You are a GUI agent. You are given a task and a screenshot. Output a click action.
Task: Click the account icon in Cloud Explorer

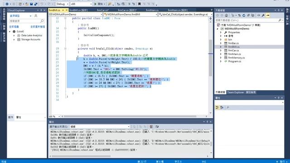(36, 16)
